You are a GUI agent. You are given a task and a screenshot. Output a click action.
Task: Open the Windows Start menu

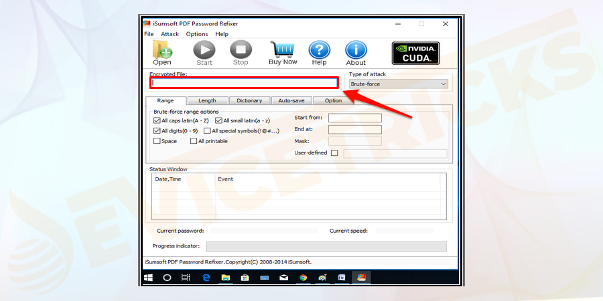148,278
